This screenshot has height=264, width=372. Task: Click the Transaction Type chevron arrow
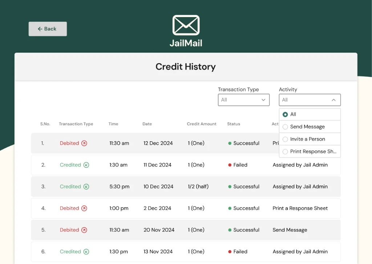coord(264,100)
